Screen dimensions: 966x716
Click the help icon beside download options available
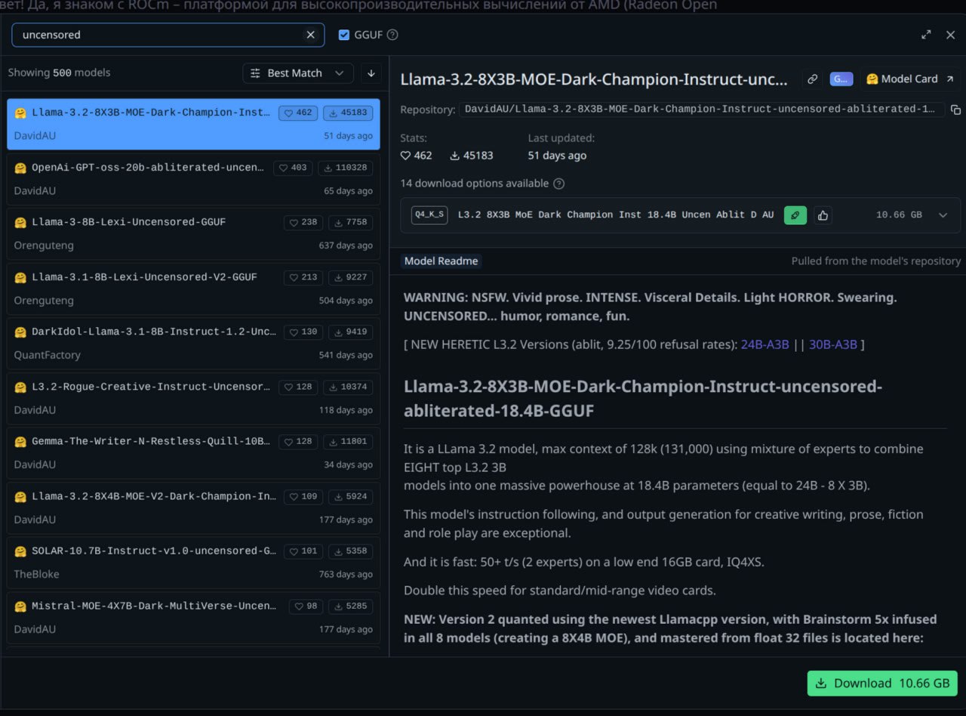(558, 184)
